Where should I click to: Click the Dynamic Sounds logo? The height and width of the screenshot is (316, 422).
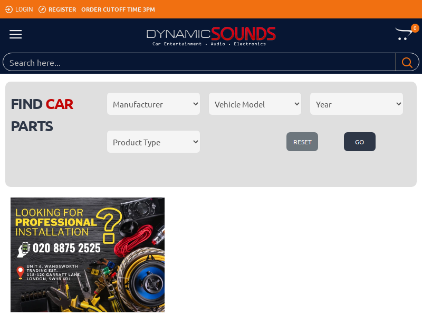coord(211,36)
